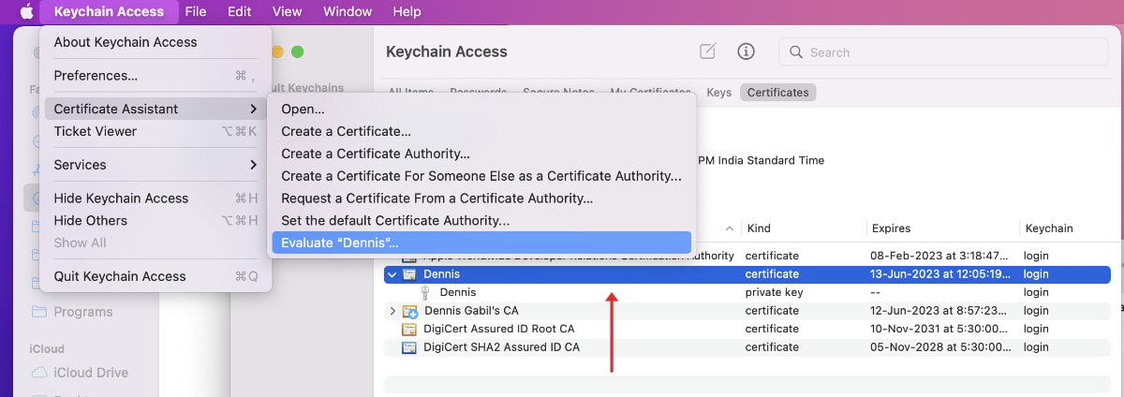The image size is (1124, 397).
Task: Click the Dennis certificate icon
Action: (x=409, y=274)
